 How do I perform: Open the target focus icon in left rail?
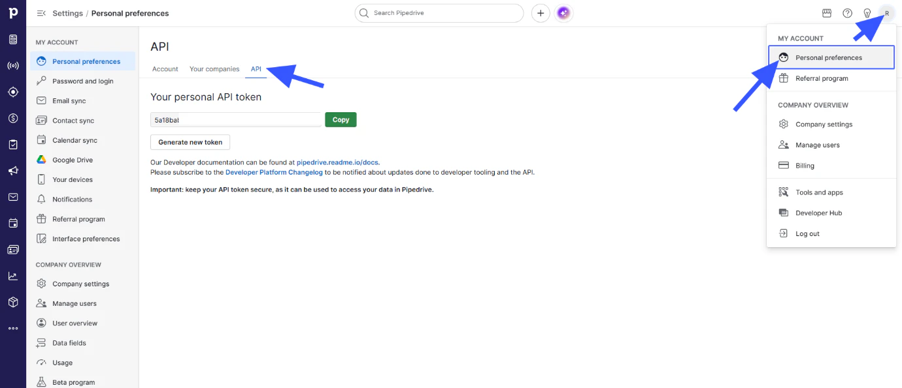click(x=13, y=92)
